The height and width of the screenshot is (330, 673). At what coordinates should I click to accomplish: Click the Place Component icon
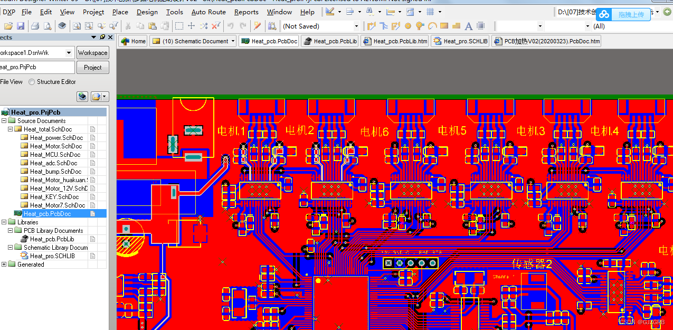click(480, 25)
